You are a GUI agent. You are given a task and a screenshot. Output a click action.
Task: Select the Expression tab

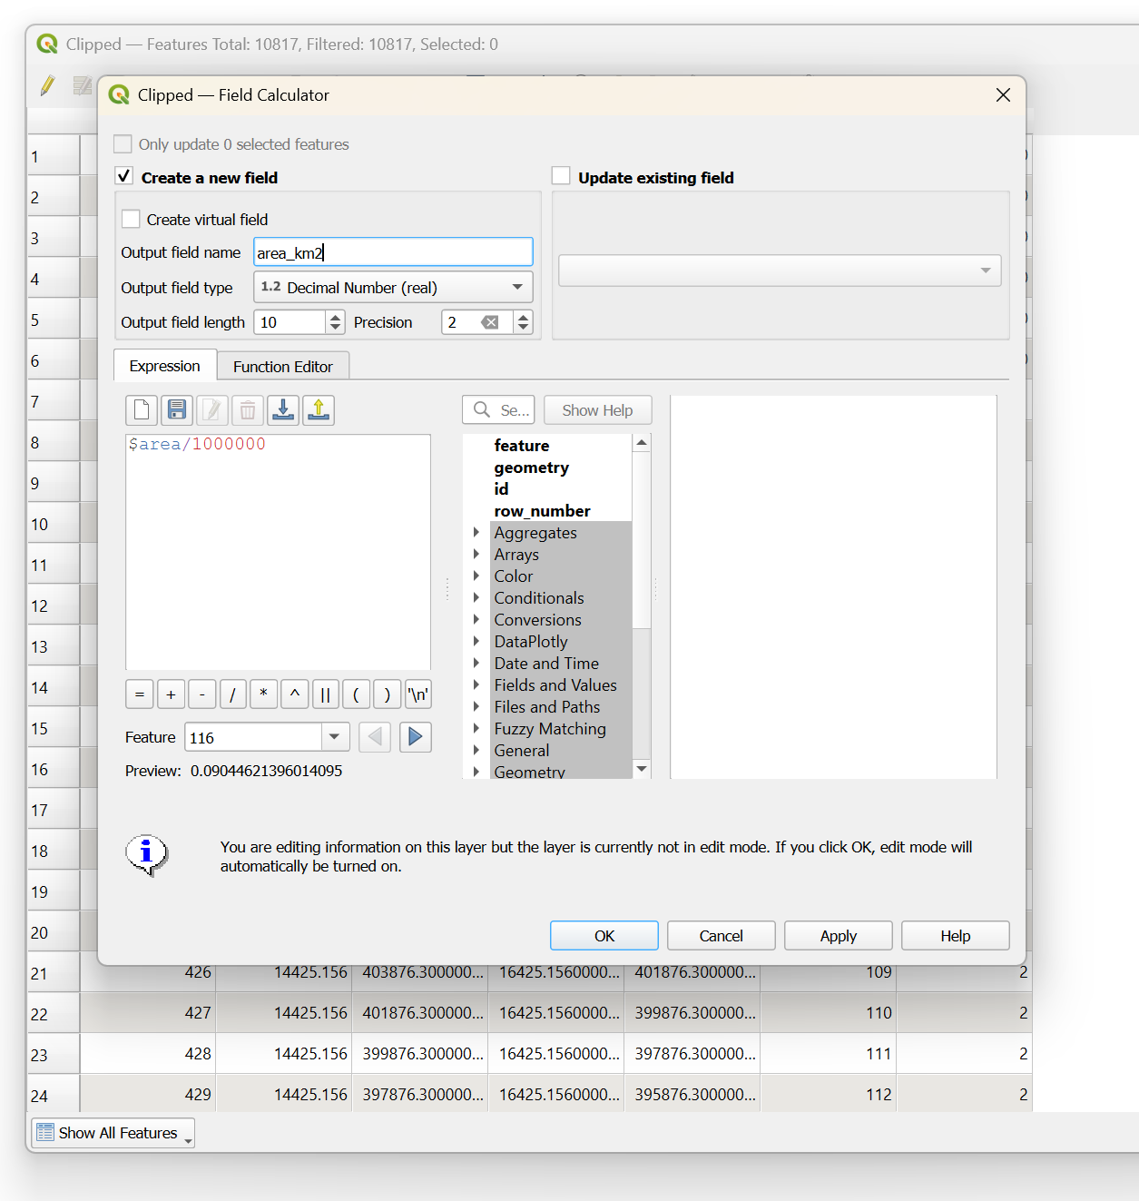(164, 366)
